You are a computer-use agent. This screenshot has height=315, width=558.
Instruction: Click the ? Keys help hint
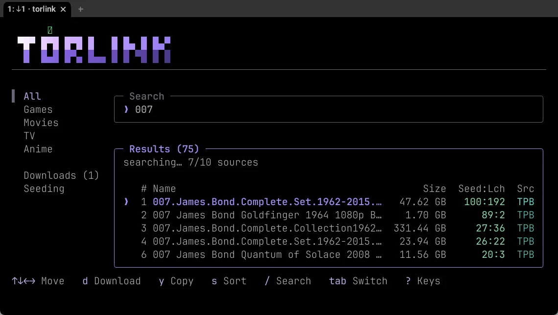(x=423, y=281)
